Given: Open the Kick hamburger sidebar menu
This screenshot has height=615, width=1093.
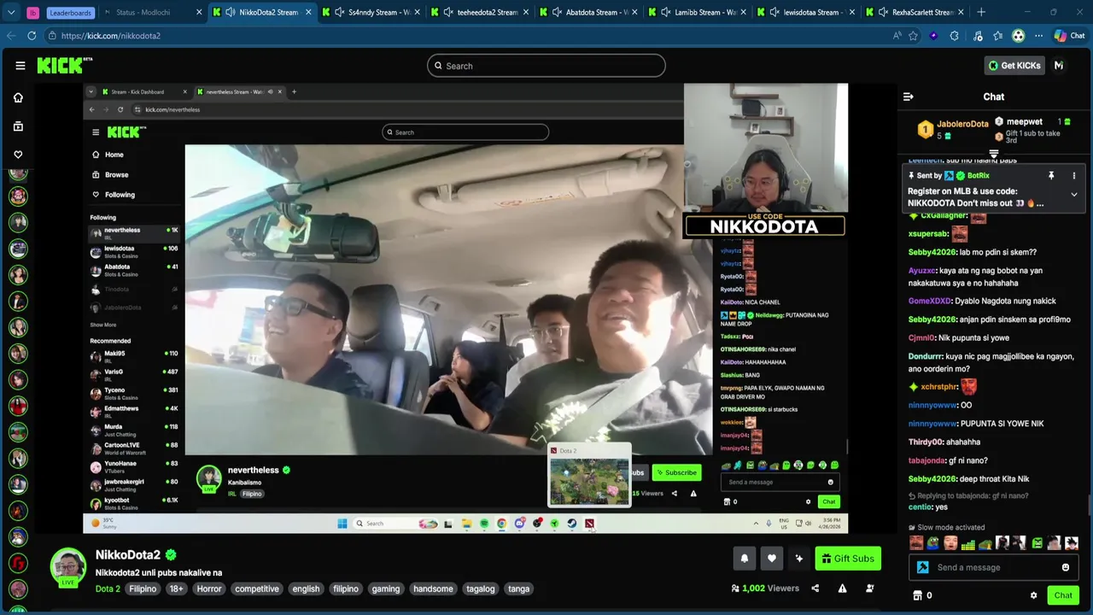Looking at the screenshot, I should coord(20,66).
